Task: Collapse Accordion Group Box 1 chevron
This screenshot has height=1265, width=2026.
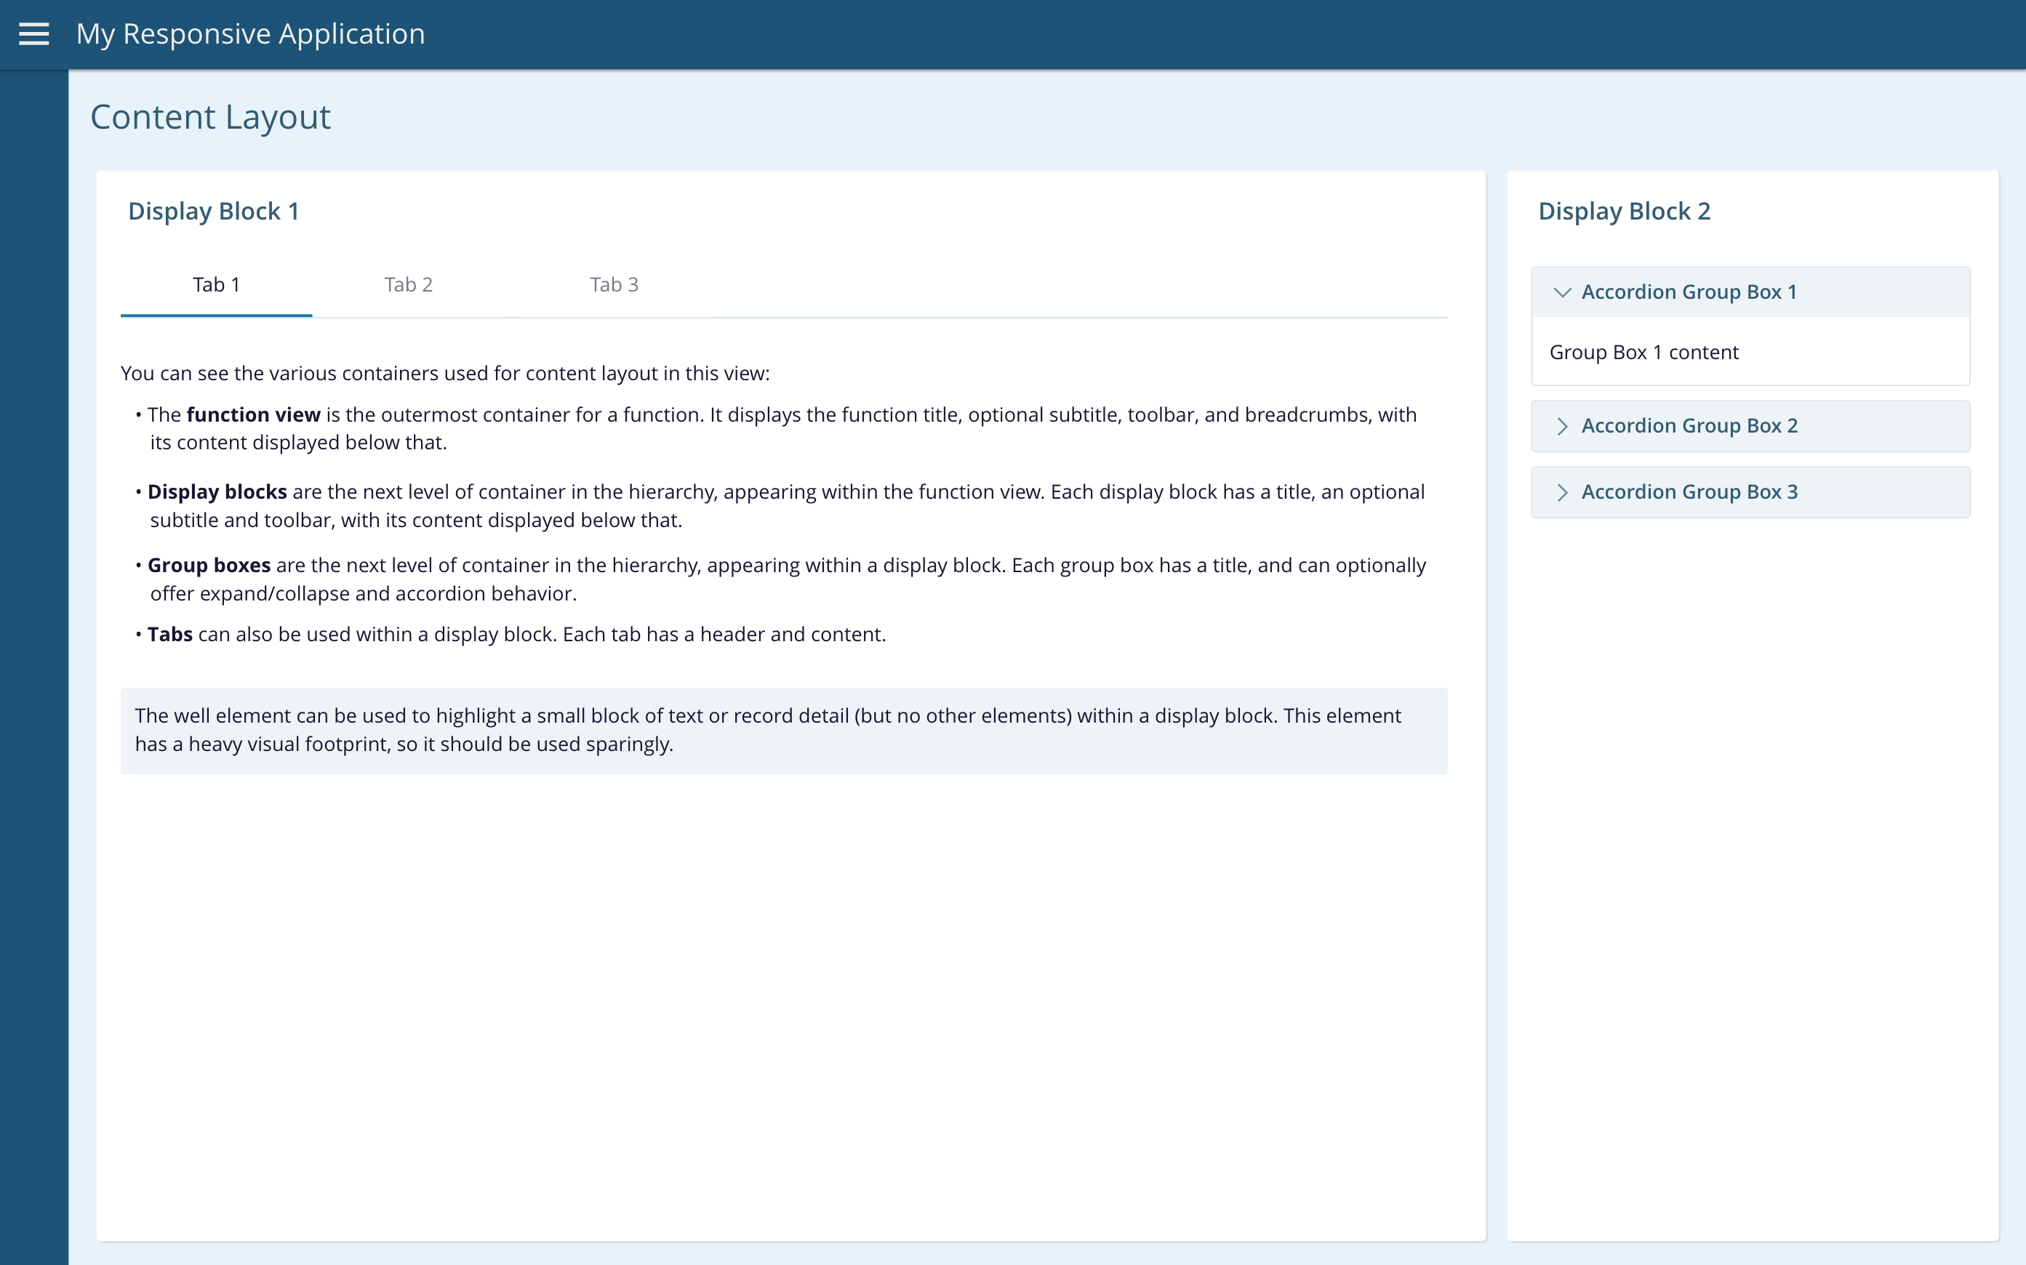Action: click(x=1561, y=292)
